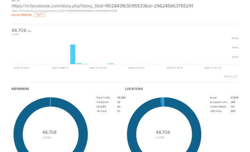Select the small bar right after the tallest bar
Screen dimensions: 250x152
pyautogui.click(x=79, y=64)
